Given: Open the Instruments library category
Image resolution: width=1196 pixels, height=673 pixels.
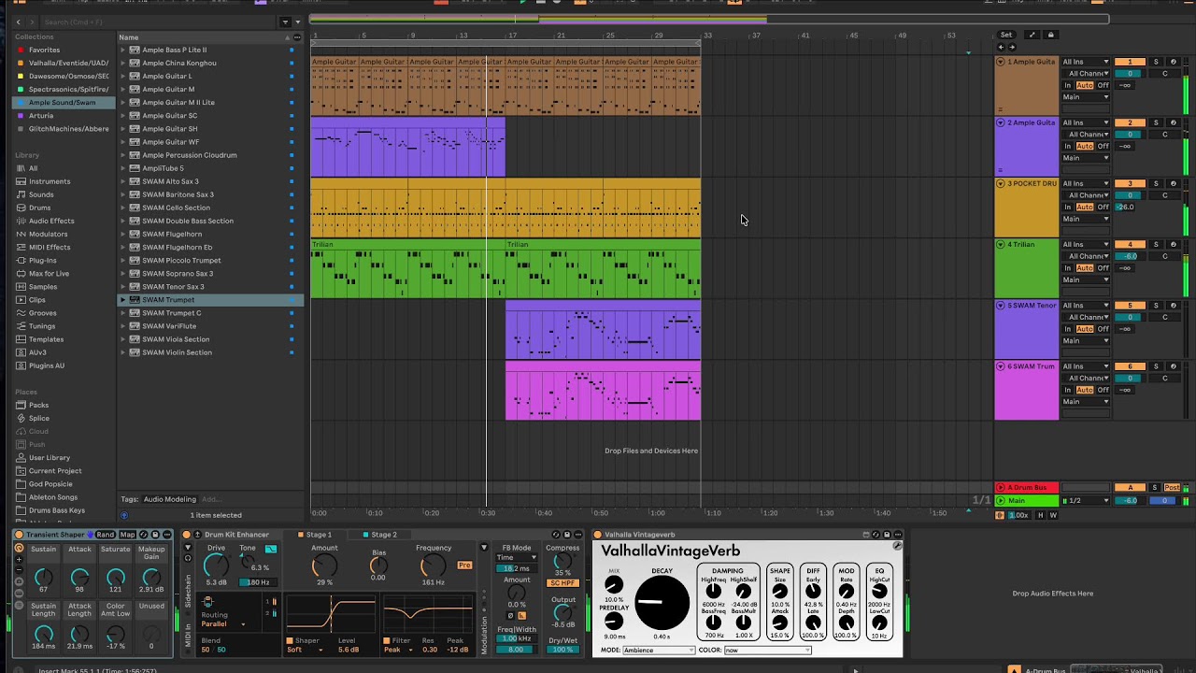Looking at the screenshot, I should point(50,181).
